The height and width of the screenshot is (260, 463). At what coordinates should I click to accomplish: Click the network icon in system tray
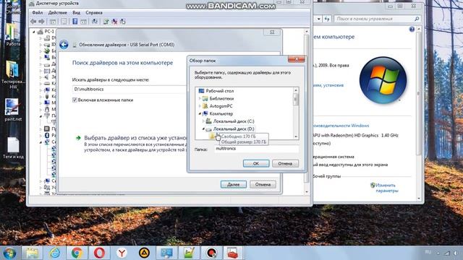point(447,253)
